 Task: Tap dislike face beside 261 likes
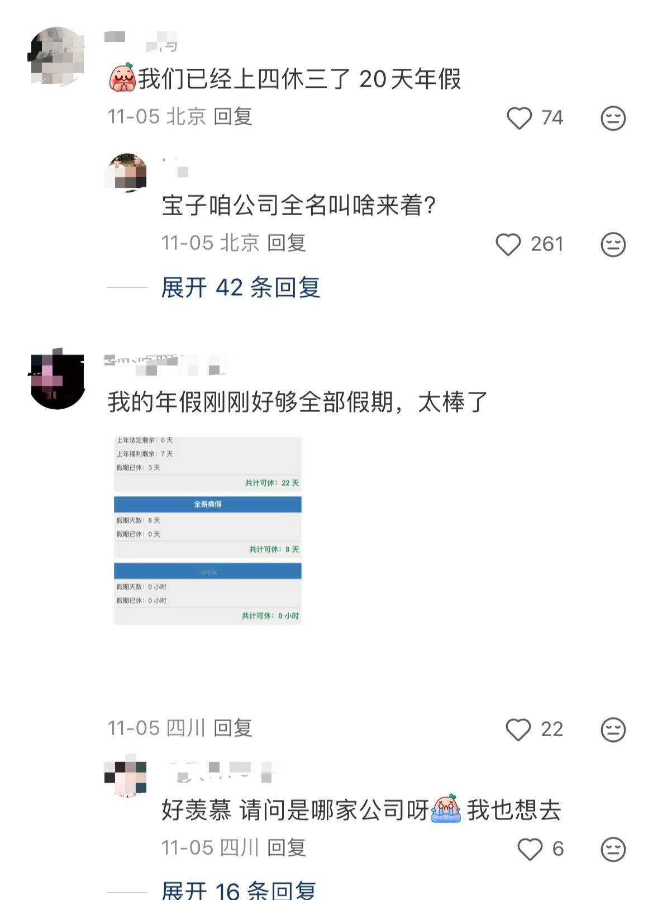click(x=613, y=244)
